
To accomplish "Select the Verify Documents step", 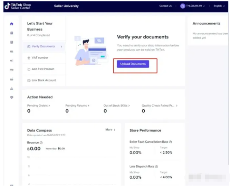I will (x=43, y=46).
